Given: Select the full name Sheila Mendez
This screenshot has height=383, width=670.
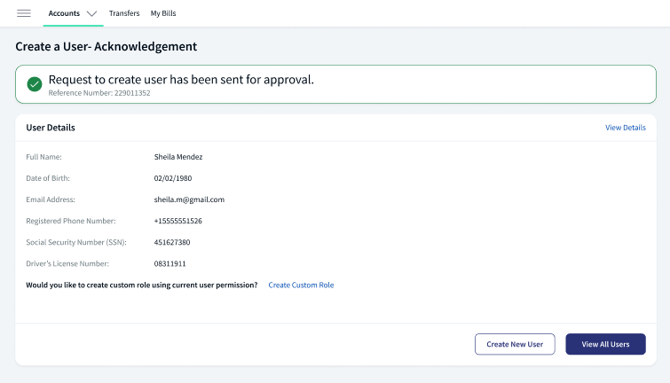Looking at the screenshot, I should [178, 157].
